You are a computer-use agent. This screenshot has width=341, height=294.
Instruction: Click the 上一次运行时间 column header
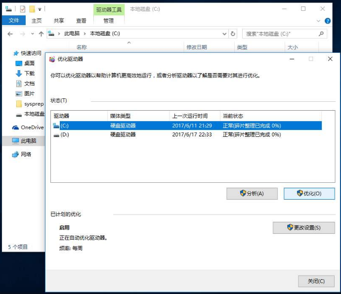point(190,116)
